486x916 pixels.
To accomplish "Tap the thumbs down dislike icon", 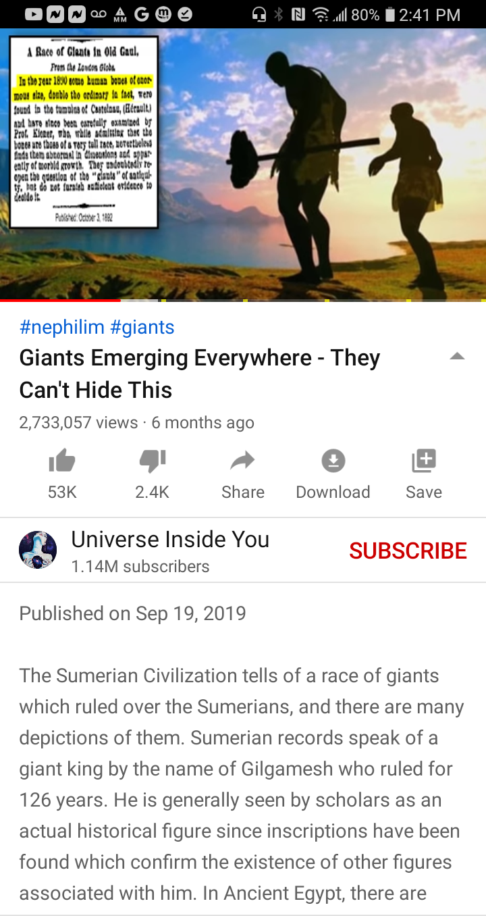I will (152, 462).
